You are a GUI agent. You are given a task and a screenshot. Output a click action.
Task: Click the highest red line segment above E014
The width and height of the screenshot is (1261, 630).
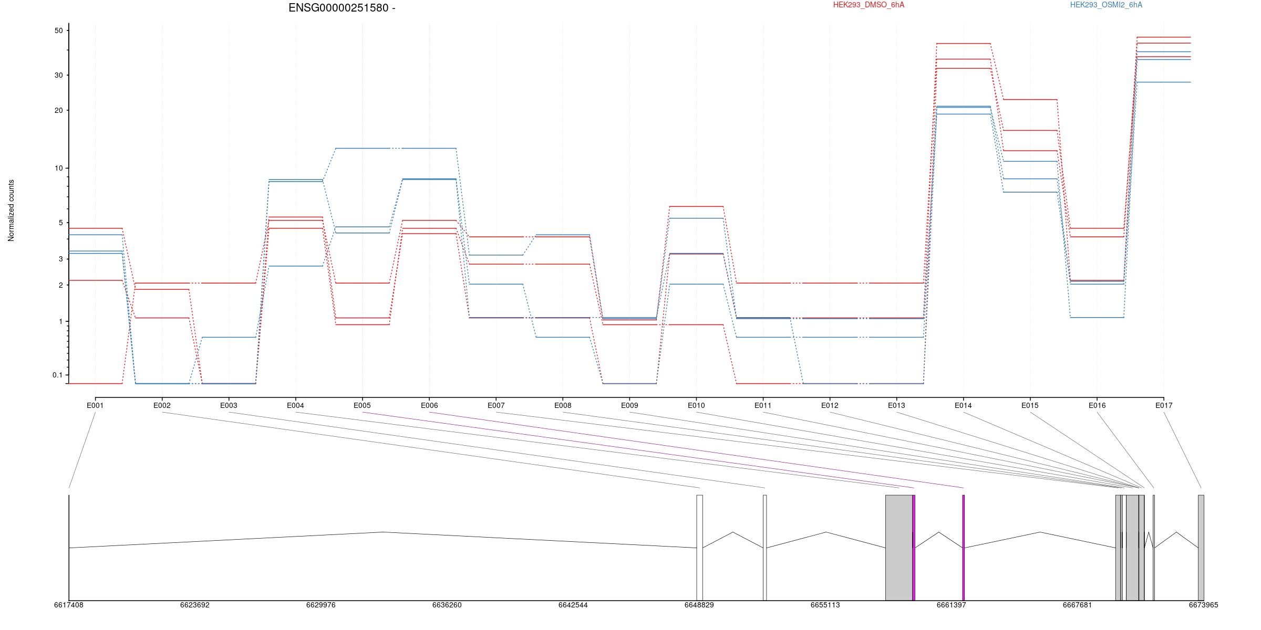(x=964, y=44)
